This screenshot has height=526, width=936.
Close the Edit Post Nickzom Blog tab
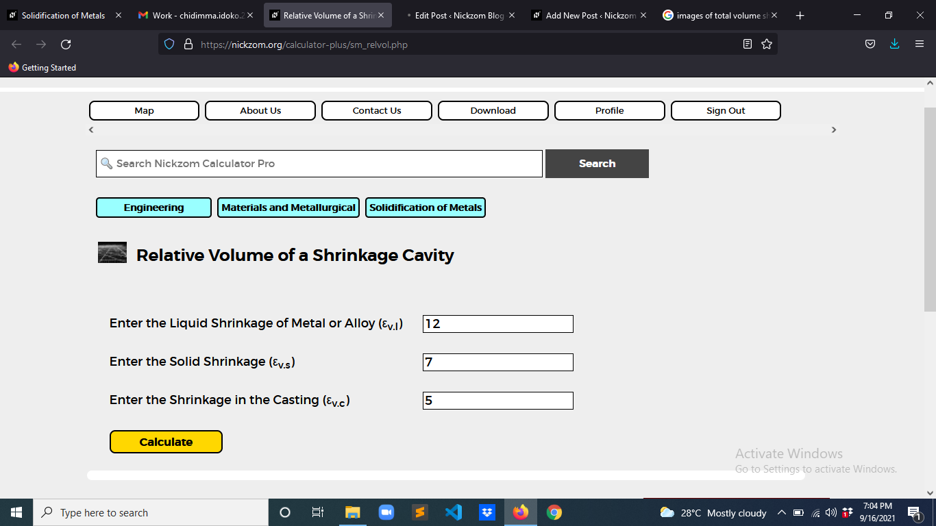[x=511, y=15]
